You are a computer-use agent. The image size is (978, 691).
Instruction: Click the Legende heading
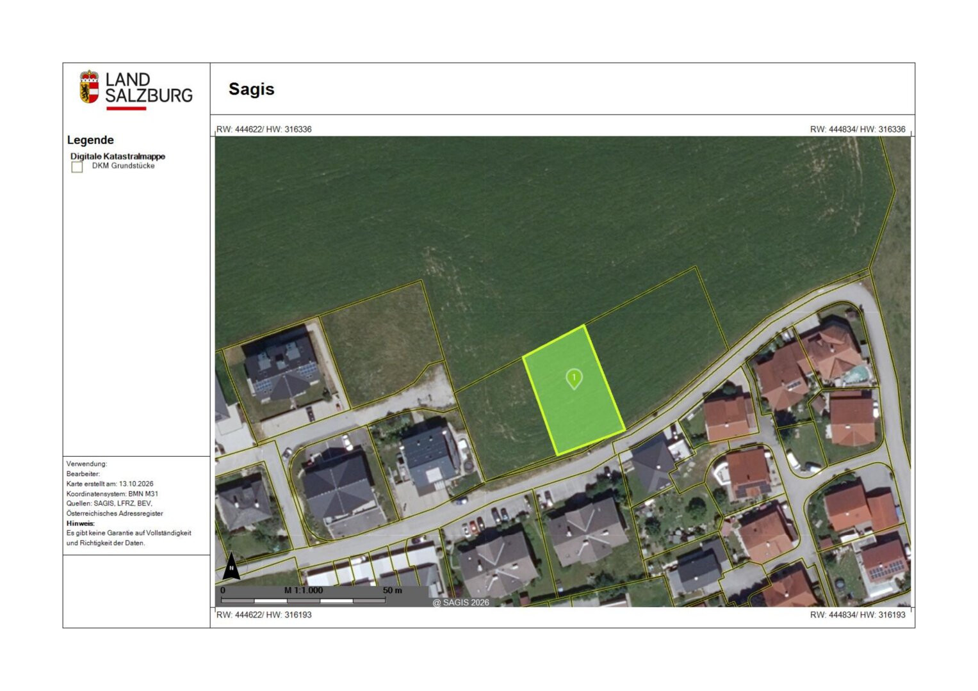[x=90, y=140]
